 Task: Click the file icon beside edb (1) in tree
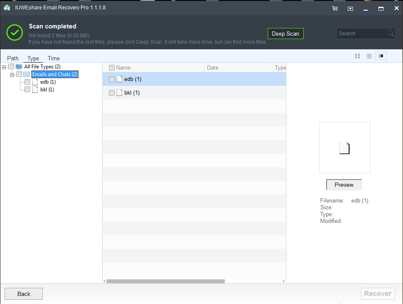coord(35,82)
